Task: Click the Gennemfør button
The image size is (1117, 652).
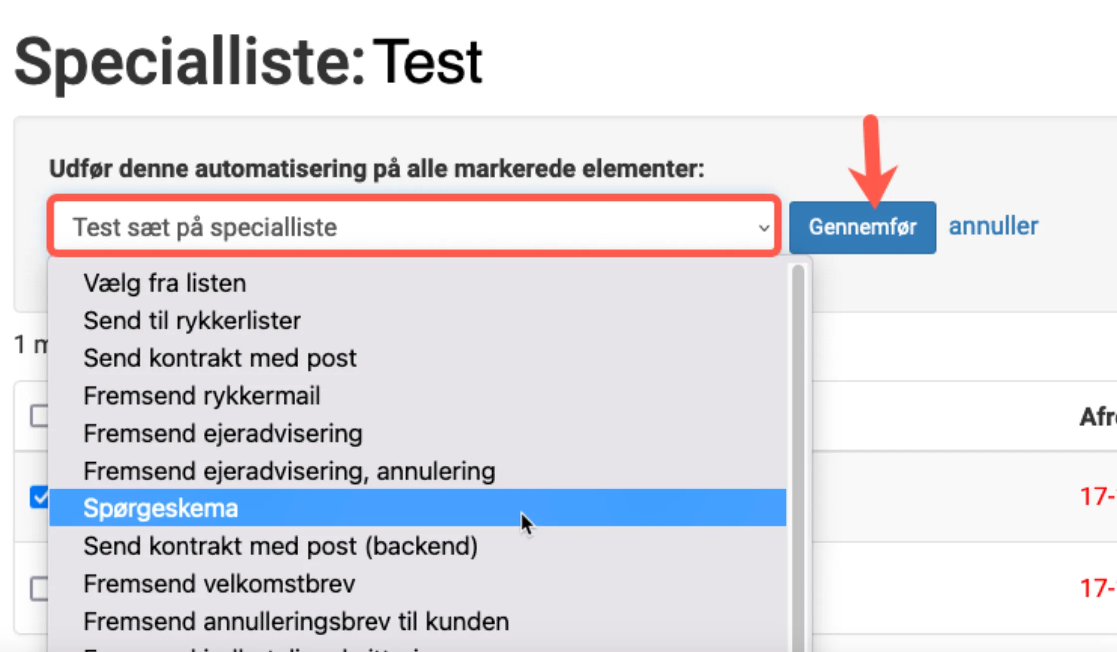Action: click(x=862, y=227)
